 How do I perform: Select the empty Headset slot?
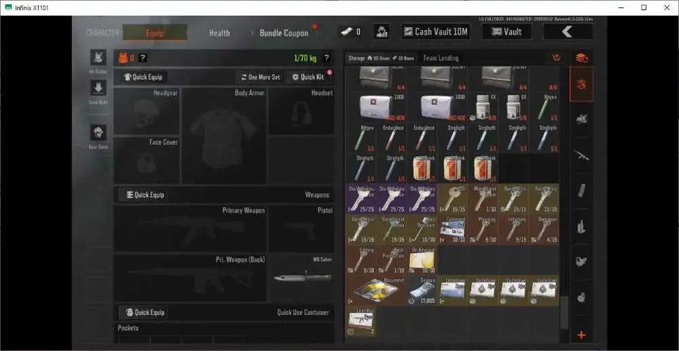coord(301,111)
